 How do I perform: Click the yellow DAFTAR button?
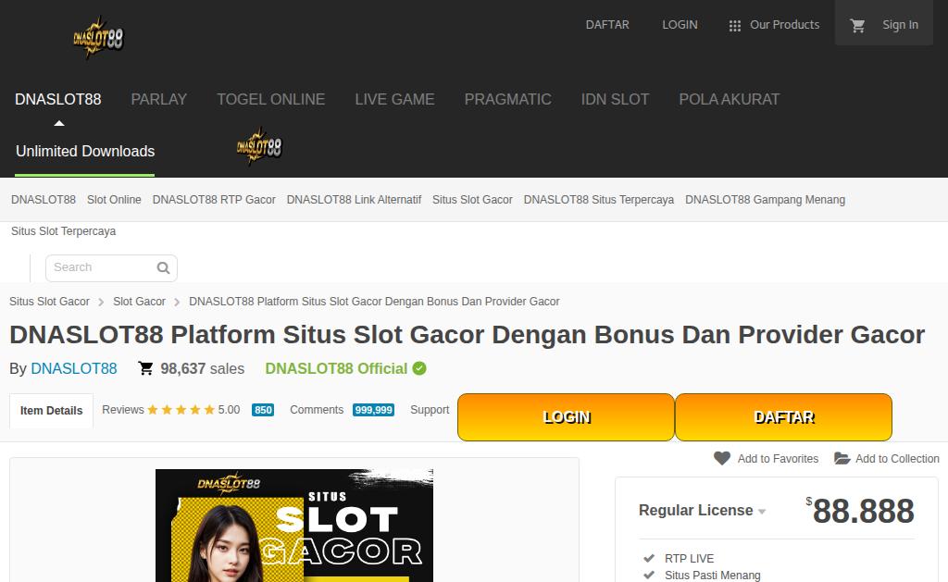783,417
